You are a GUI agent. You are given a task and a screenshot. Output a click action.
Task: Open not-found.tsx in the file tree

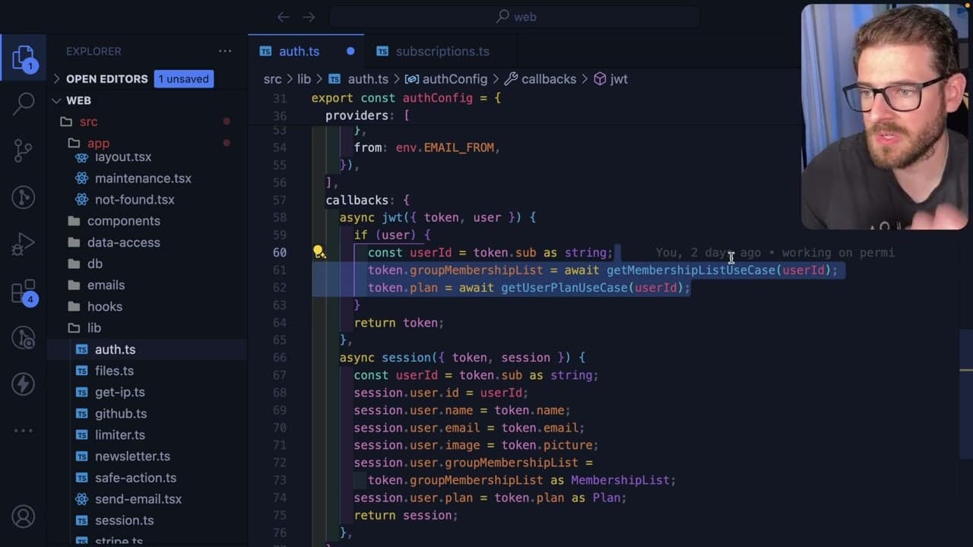coord(135,200)
